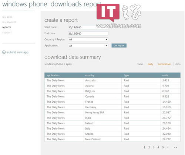Image resolution: width=185 pixels, height=155 pixels.
Task: Click Paid type in Canada row
Action: coord(126,96)
